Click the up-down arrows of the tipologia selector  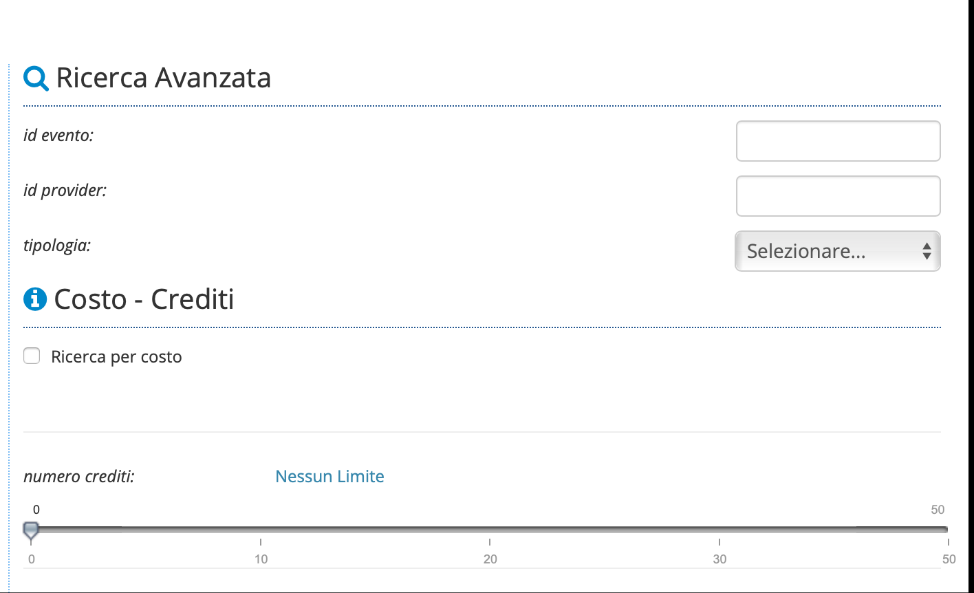point(927,251)
